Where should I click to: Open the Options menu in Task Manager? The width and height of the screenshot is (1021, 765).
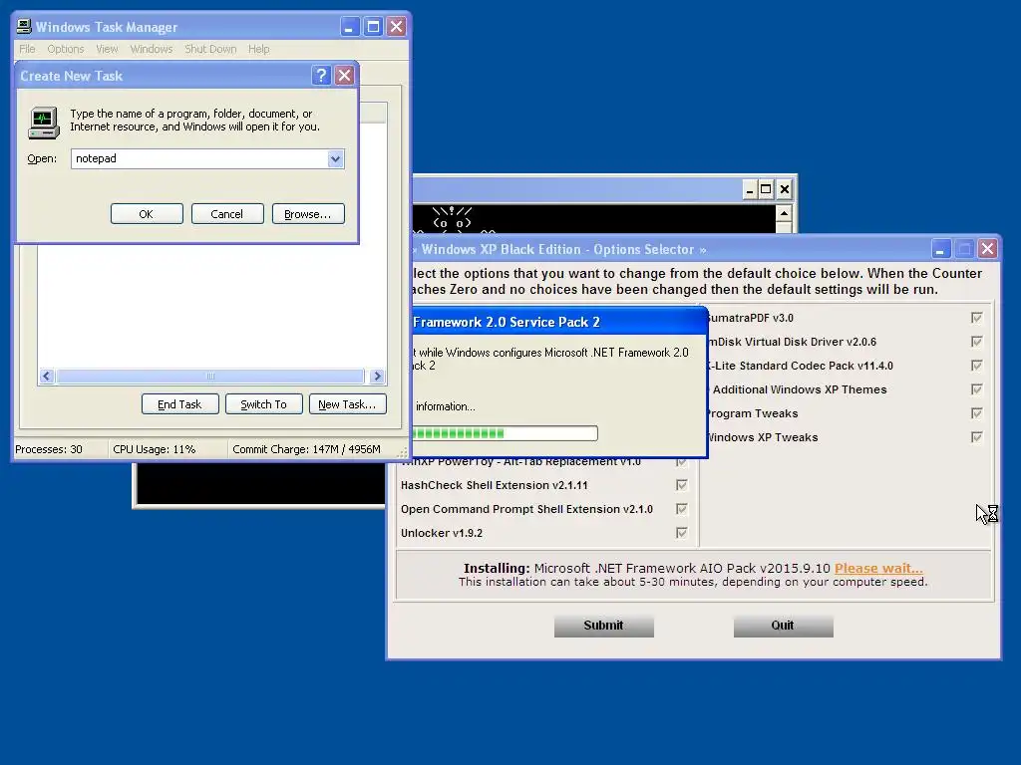(65, 49)
